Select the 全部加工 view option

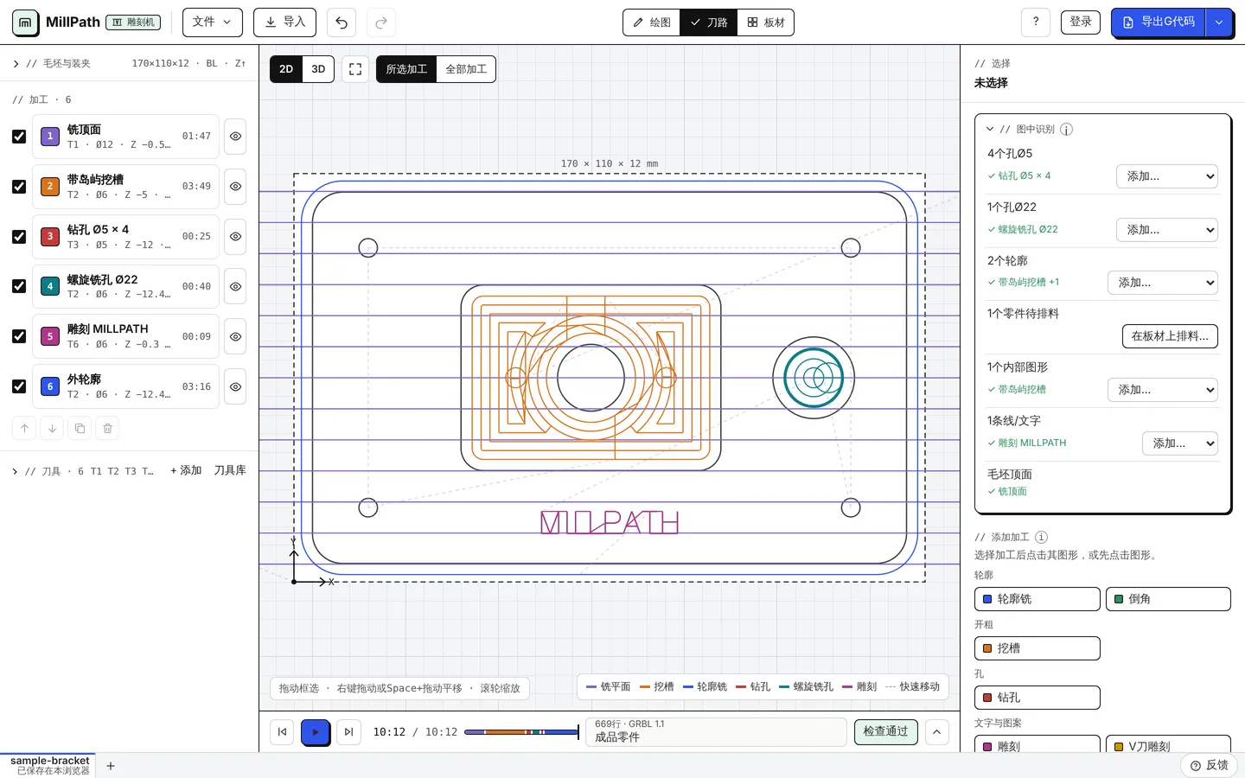[x=466, y=69]
